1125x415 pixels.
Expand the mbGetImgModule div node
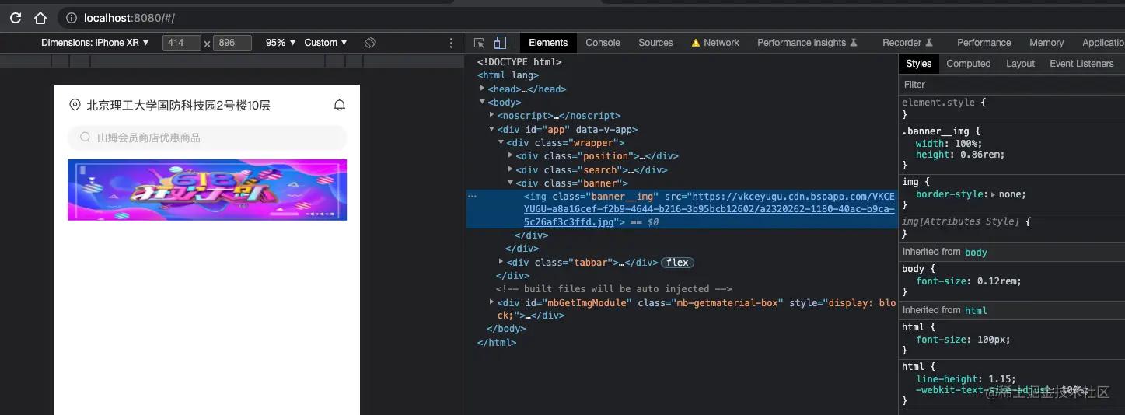[x=492, y=302]
